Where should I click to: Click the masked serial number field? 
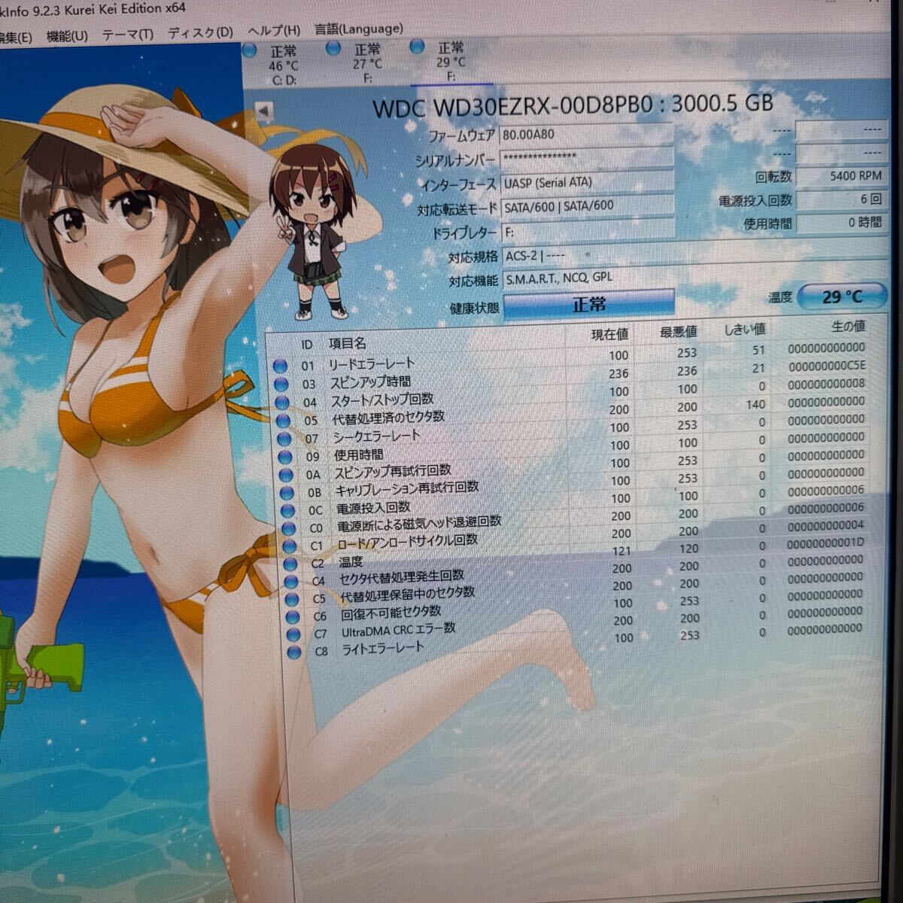[x=586, y=158]
